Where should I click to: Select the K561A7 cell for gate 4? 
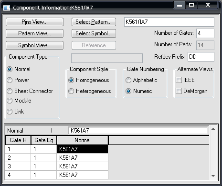83,175
